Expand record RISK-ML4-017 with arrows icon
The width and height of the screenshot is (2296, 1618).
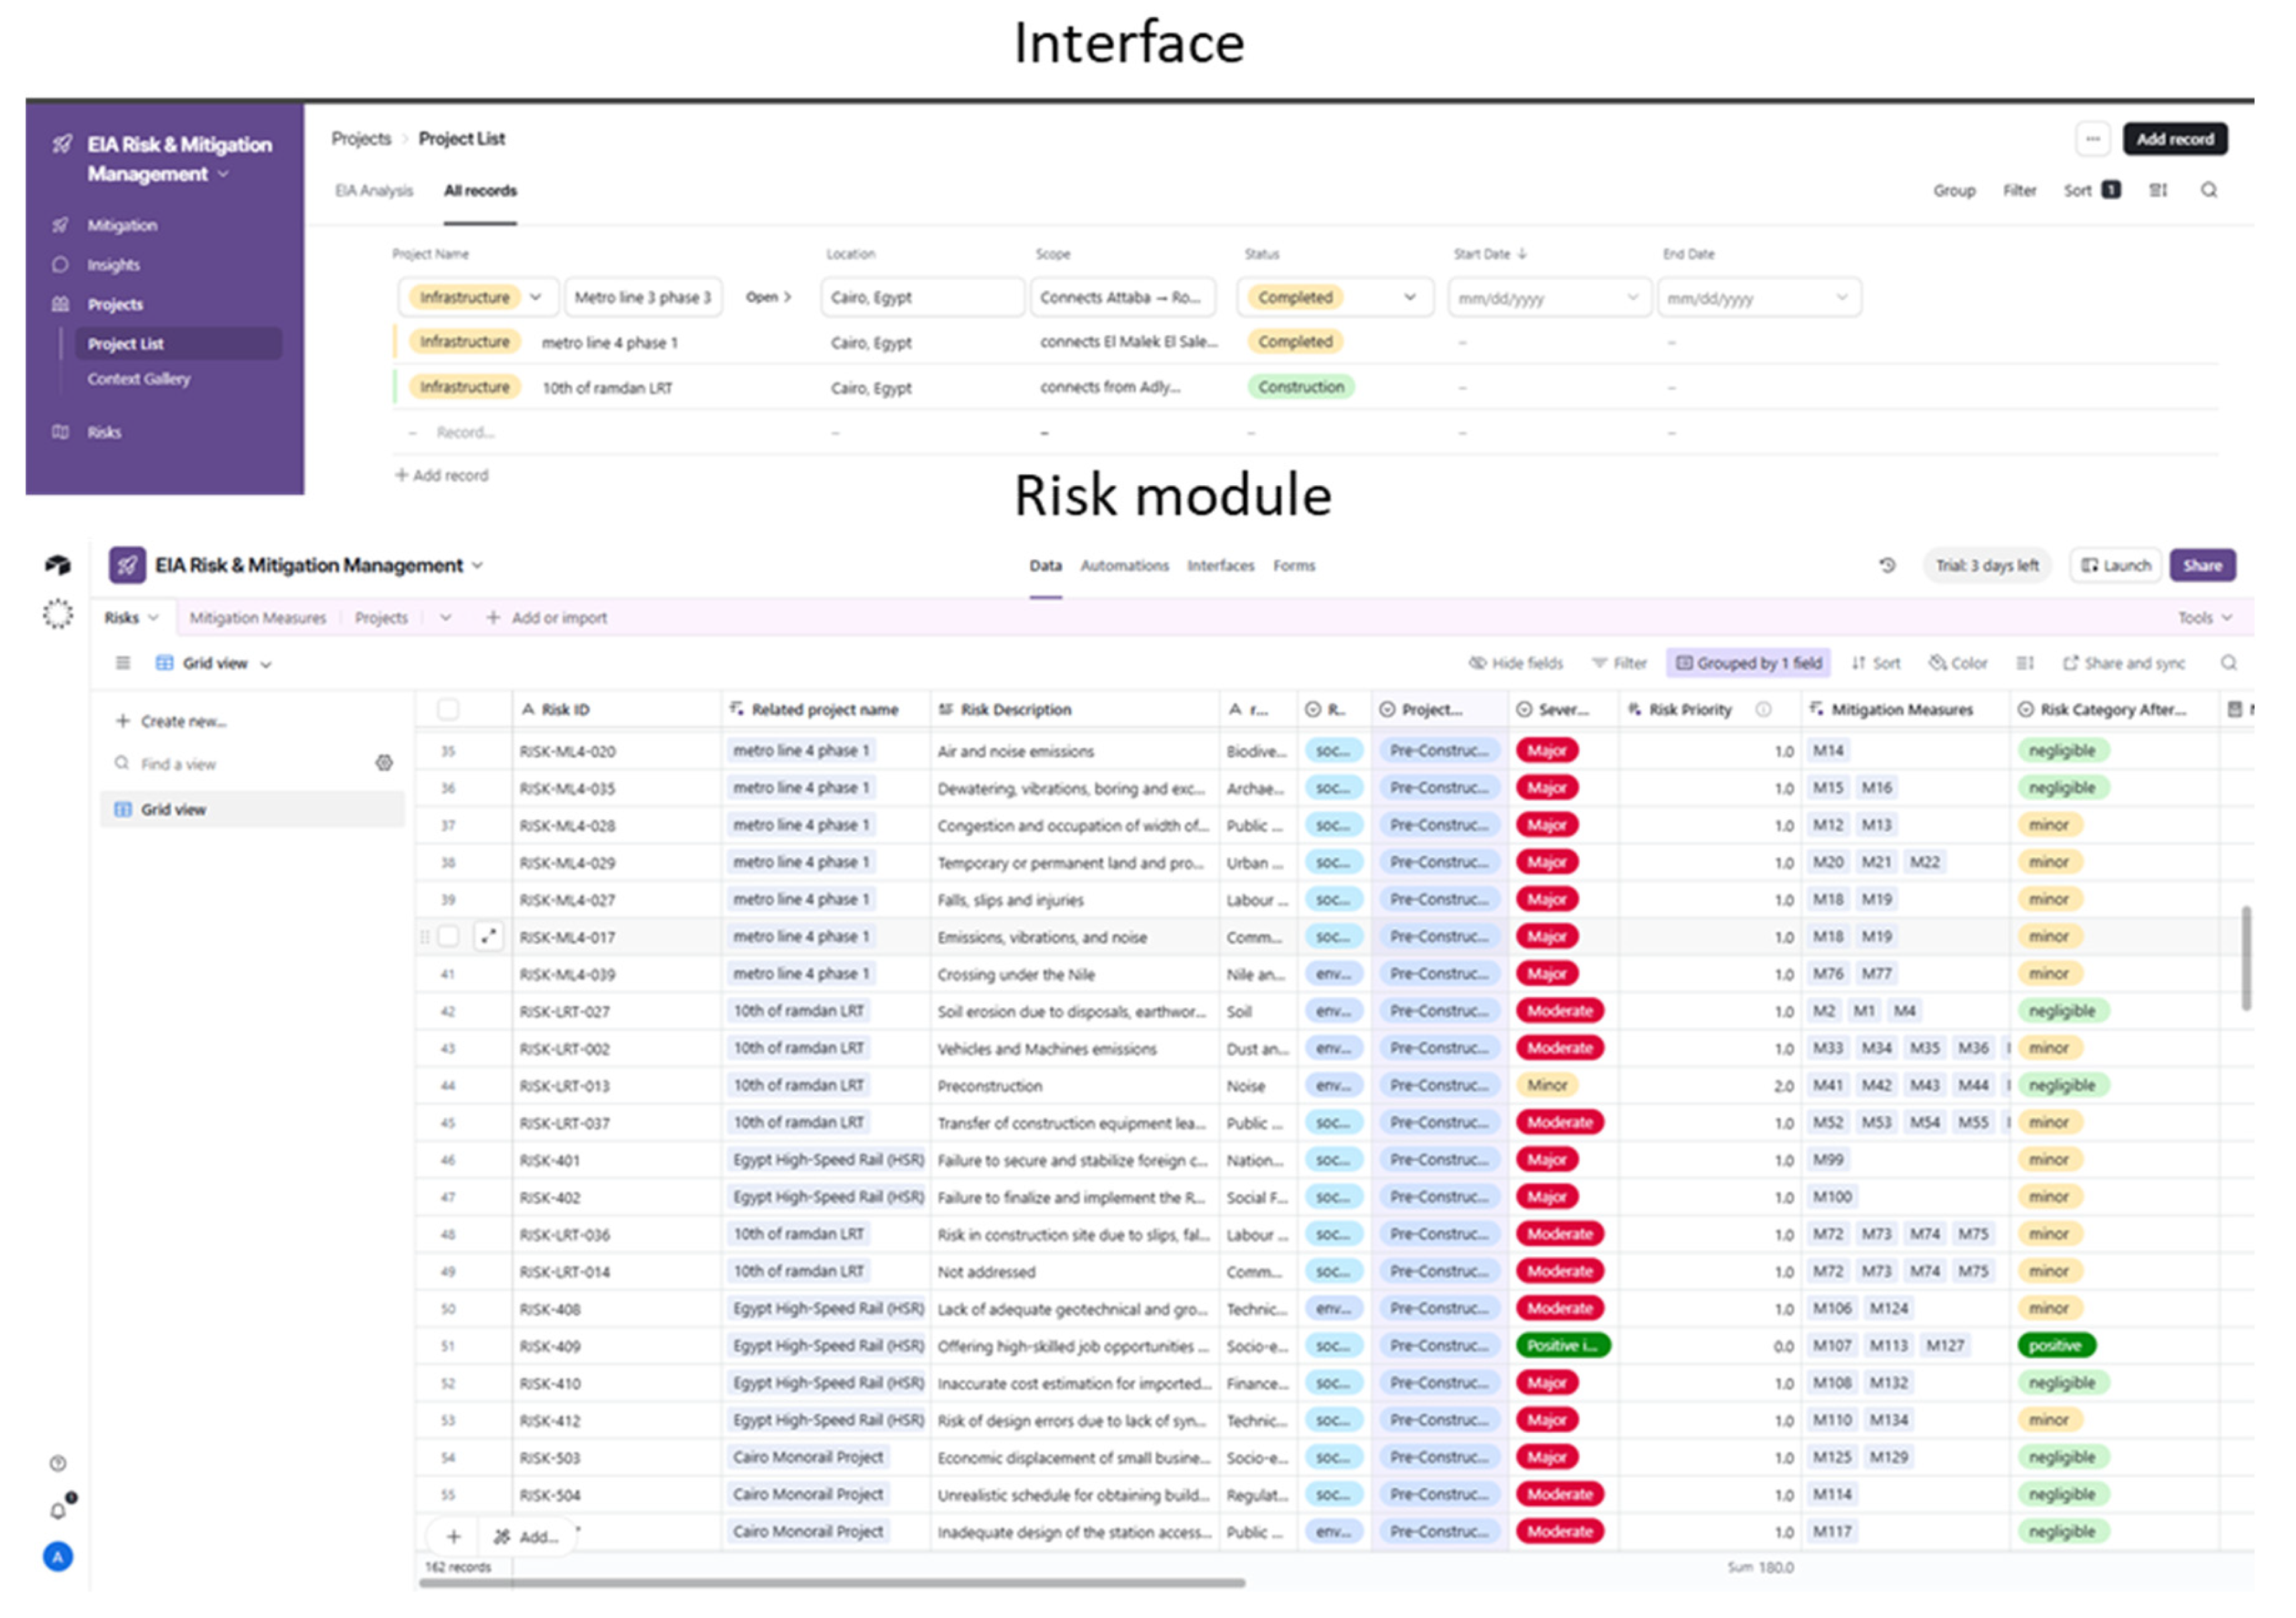[x=488, y=936]
